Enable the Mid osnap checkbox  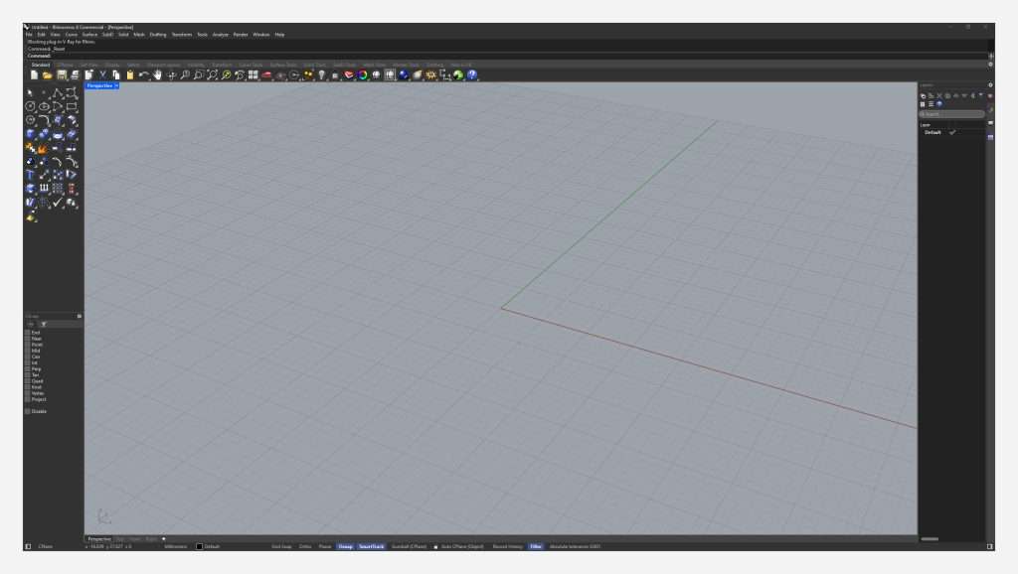point(27,351)
